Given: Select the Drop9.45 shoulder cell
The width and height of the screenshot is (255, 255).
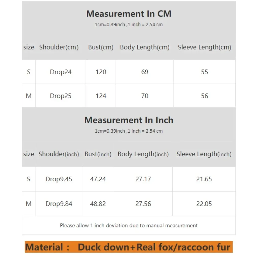Looking at the screenshot, I should 59,179.
